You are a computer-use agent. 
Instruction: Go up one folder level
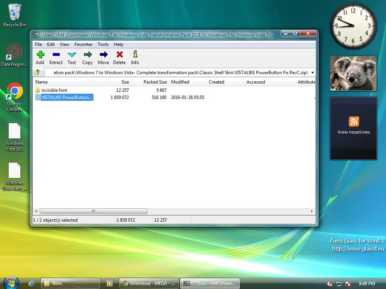tap(37, 72)
